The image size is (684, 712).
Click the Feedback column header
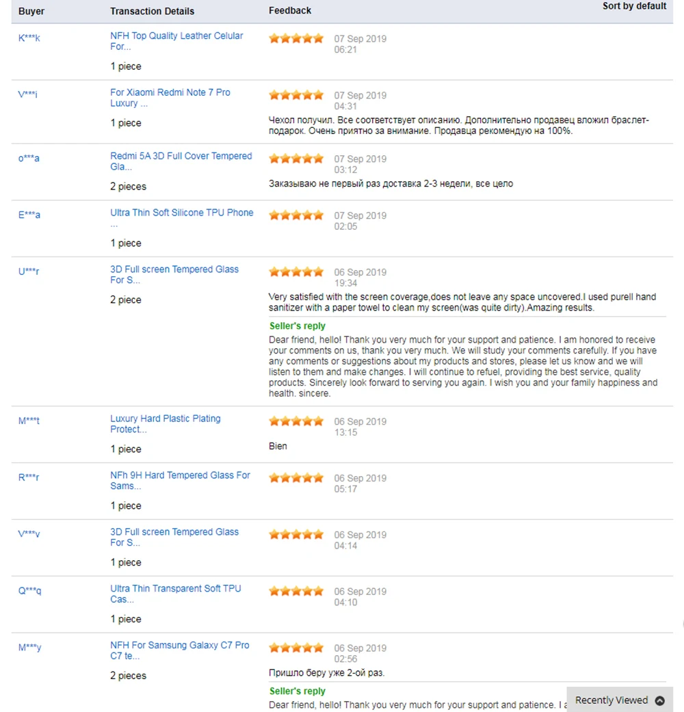[x=290, y=10]
